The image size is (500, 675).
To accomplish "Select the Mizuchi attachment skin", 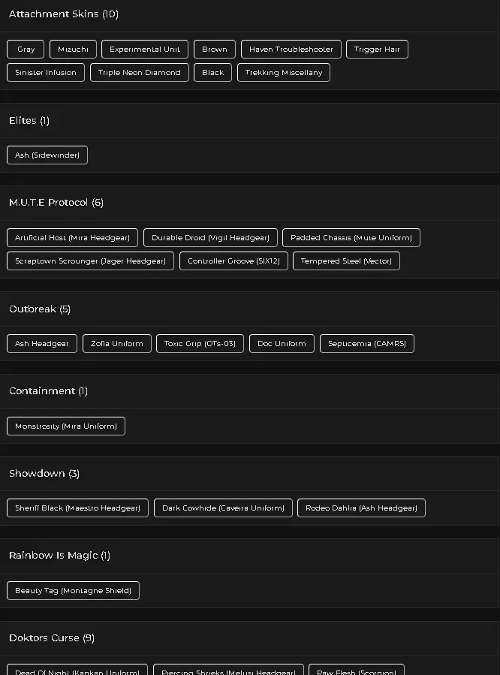I will (73, 50).
